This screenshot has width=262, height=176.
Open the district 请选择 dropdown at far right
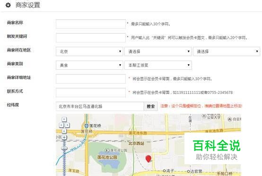[227, 51]
